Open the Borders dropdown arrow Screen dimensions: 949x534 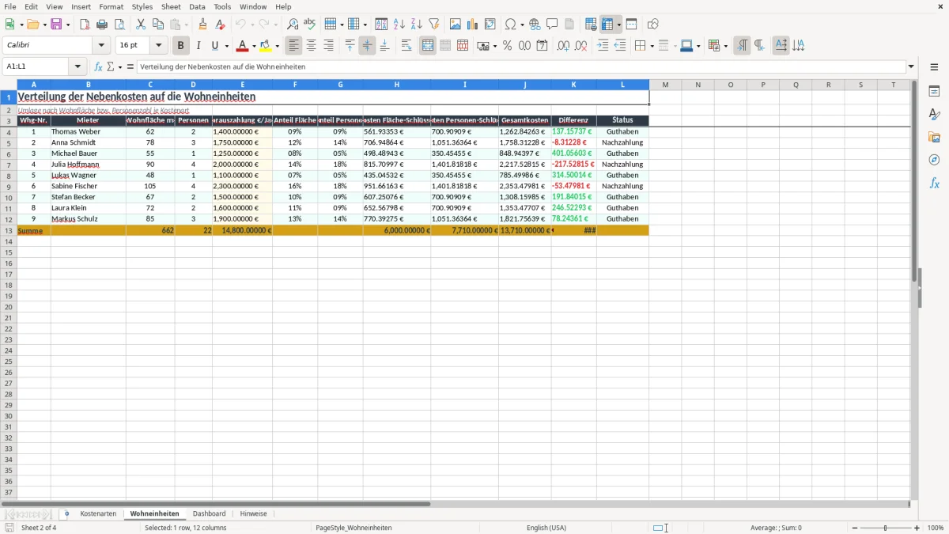coord(652,46)
